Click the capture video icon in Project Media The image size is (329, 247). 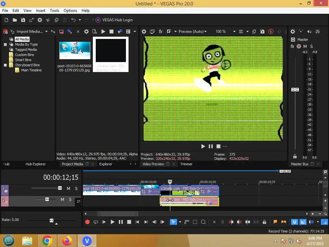click(x=61, y=32)
